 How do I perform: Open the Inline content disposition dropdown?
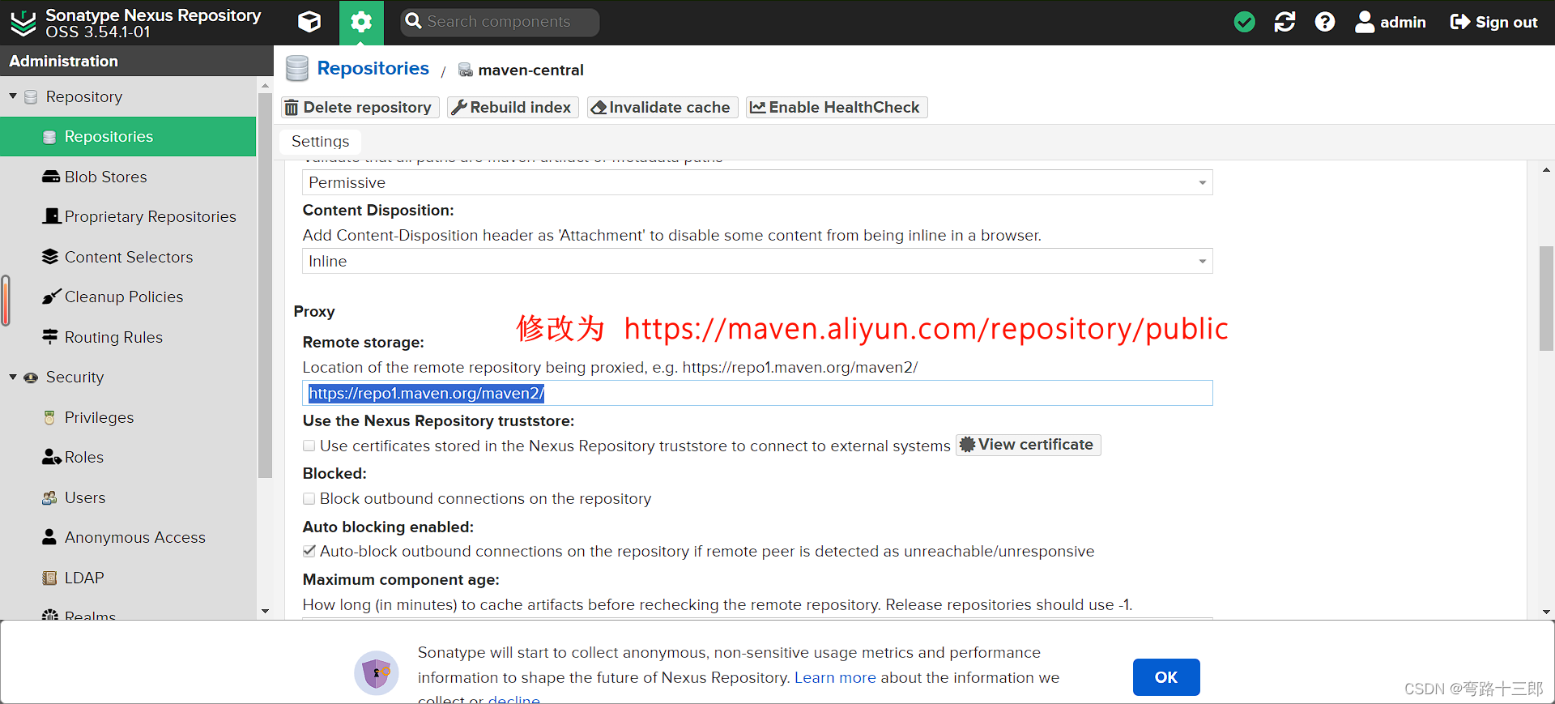[x=757, y=262]
